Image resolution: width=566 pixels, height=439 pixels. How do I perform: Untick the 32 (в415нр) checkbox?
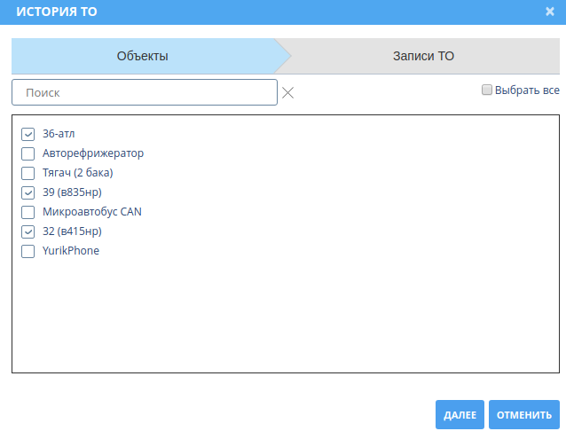pos(28,231)
